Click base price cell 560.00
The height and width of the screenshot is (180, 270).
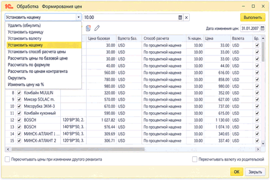(x=101, y=73)
